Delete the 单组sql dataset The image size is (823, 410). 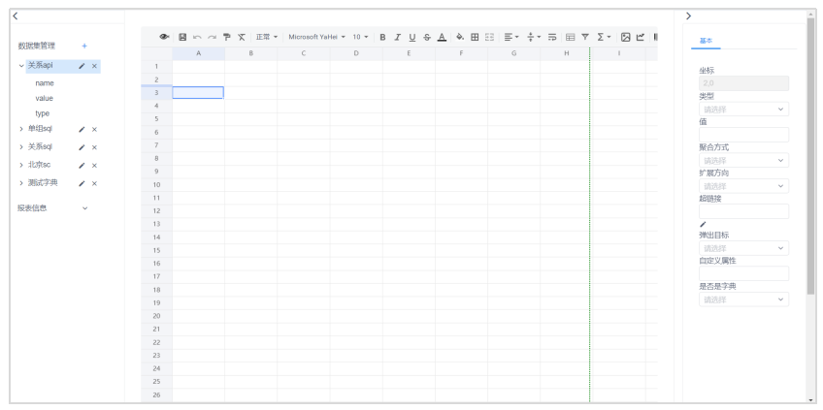pos(94,130)
